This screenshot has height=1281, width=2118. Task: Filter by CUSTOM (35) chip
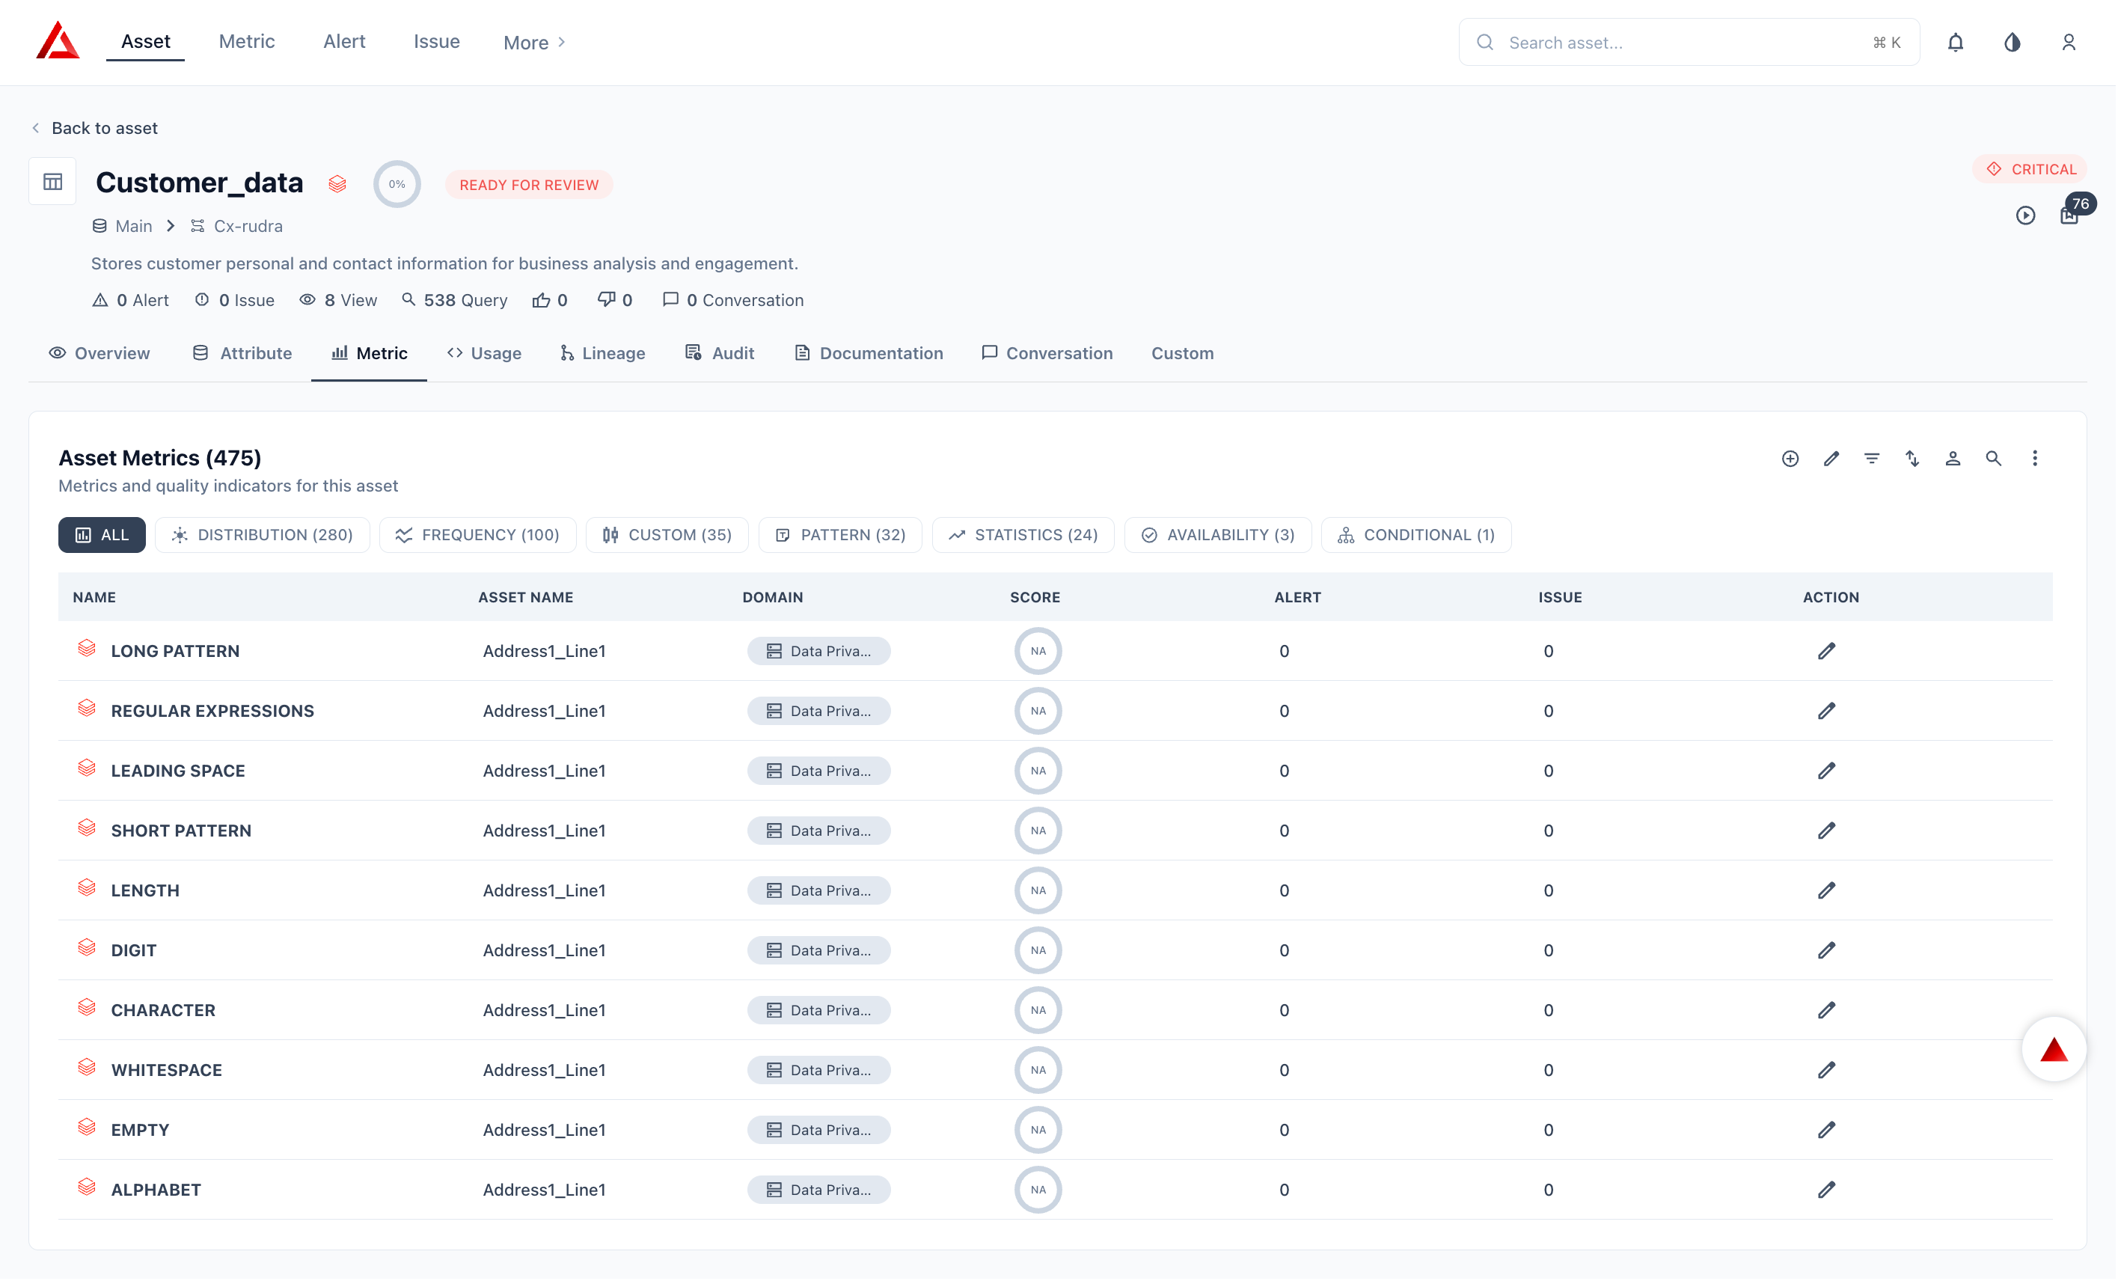point(667,536)
